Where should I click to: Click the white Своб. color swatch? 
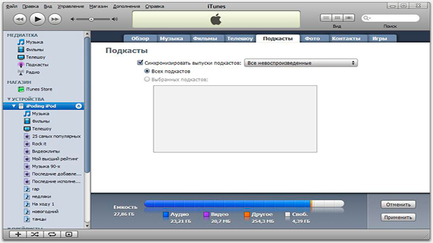tap(287, 214)
